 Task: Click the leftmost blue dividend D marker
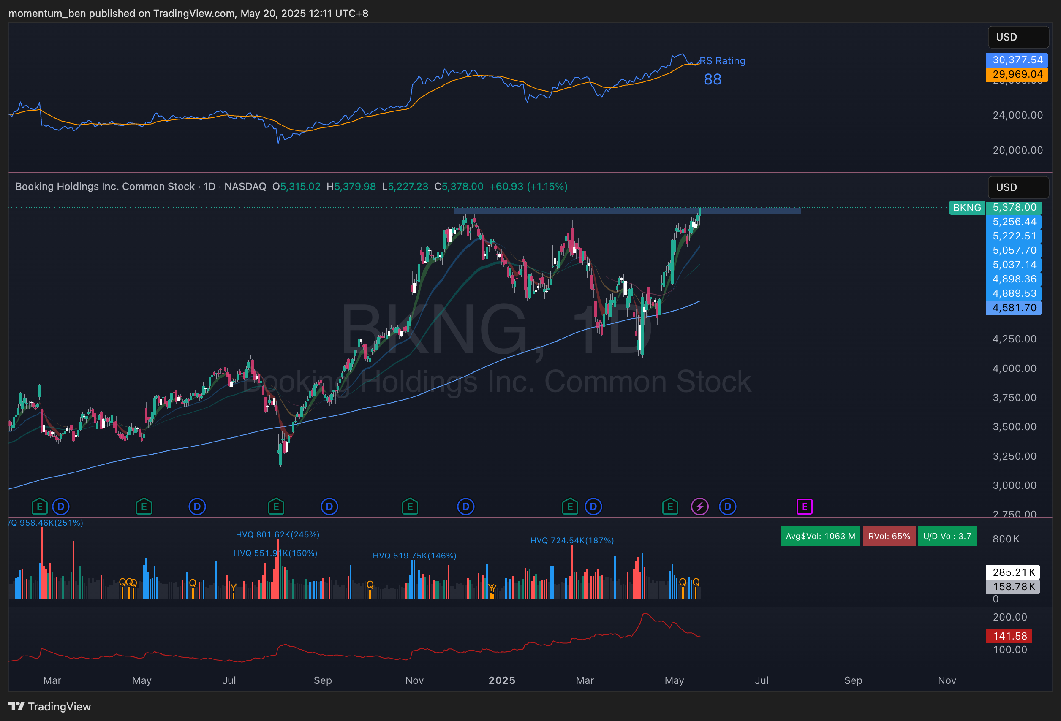[61, 507]
